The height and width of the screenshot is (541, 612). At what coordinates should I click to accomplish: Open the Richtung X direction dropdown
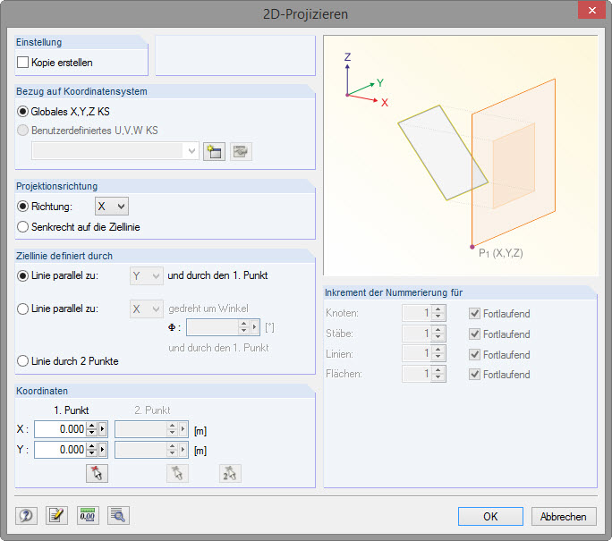tap(112, 206)
